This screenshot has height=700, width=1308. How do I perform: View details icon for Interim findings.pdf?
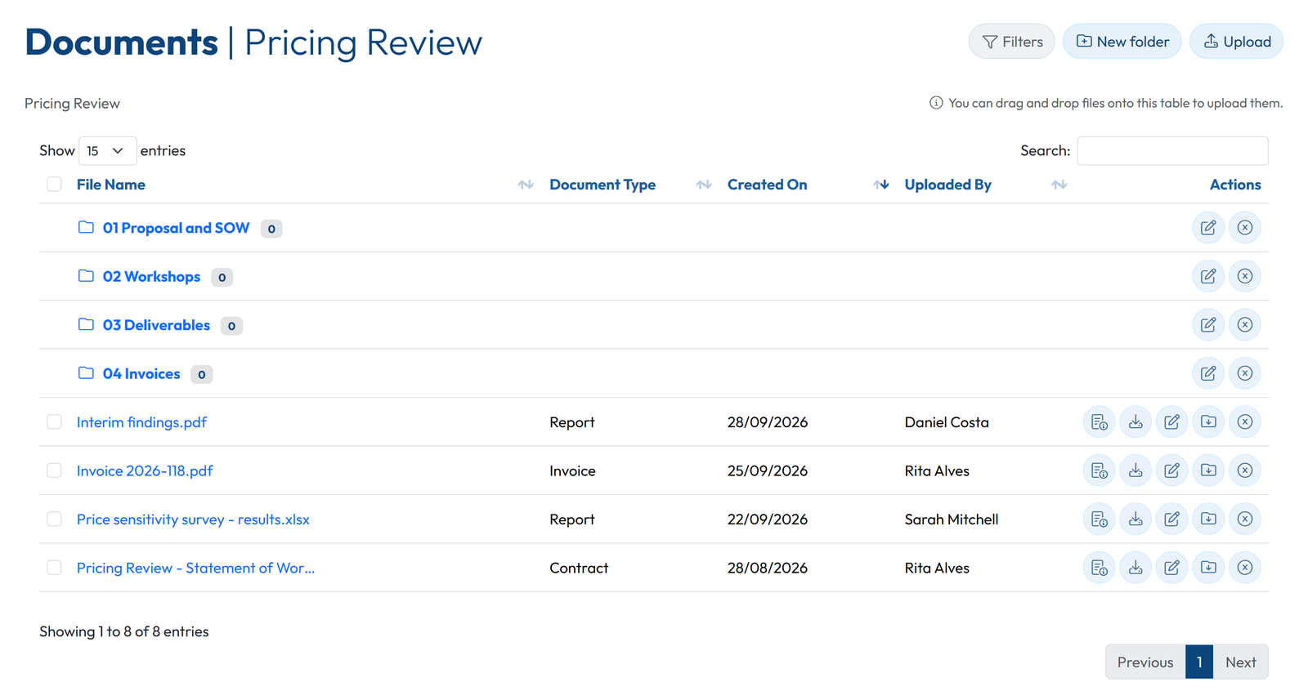pyautogui.click(x=1100, y=422)
